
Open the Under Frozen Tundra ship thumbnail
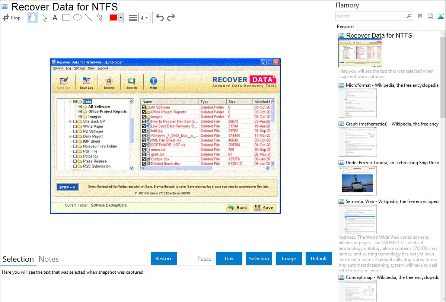357,181
